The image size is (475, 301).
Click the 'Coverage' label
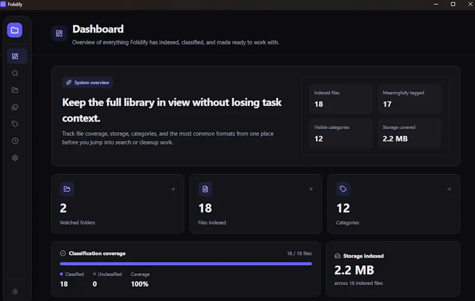pos(140,274)
